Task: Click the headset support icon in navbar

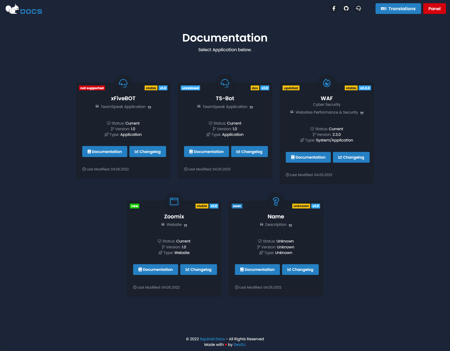Action: pos(359,8)
